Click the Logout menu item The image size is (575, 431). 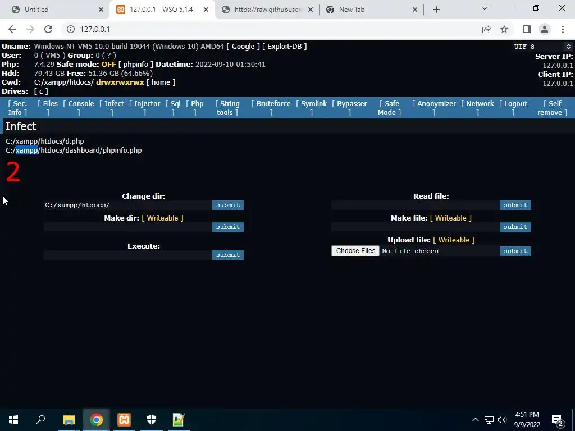(x=513, y=108)
